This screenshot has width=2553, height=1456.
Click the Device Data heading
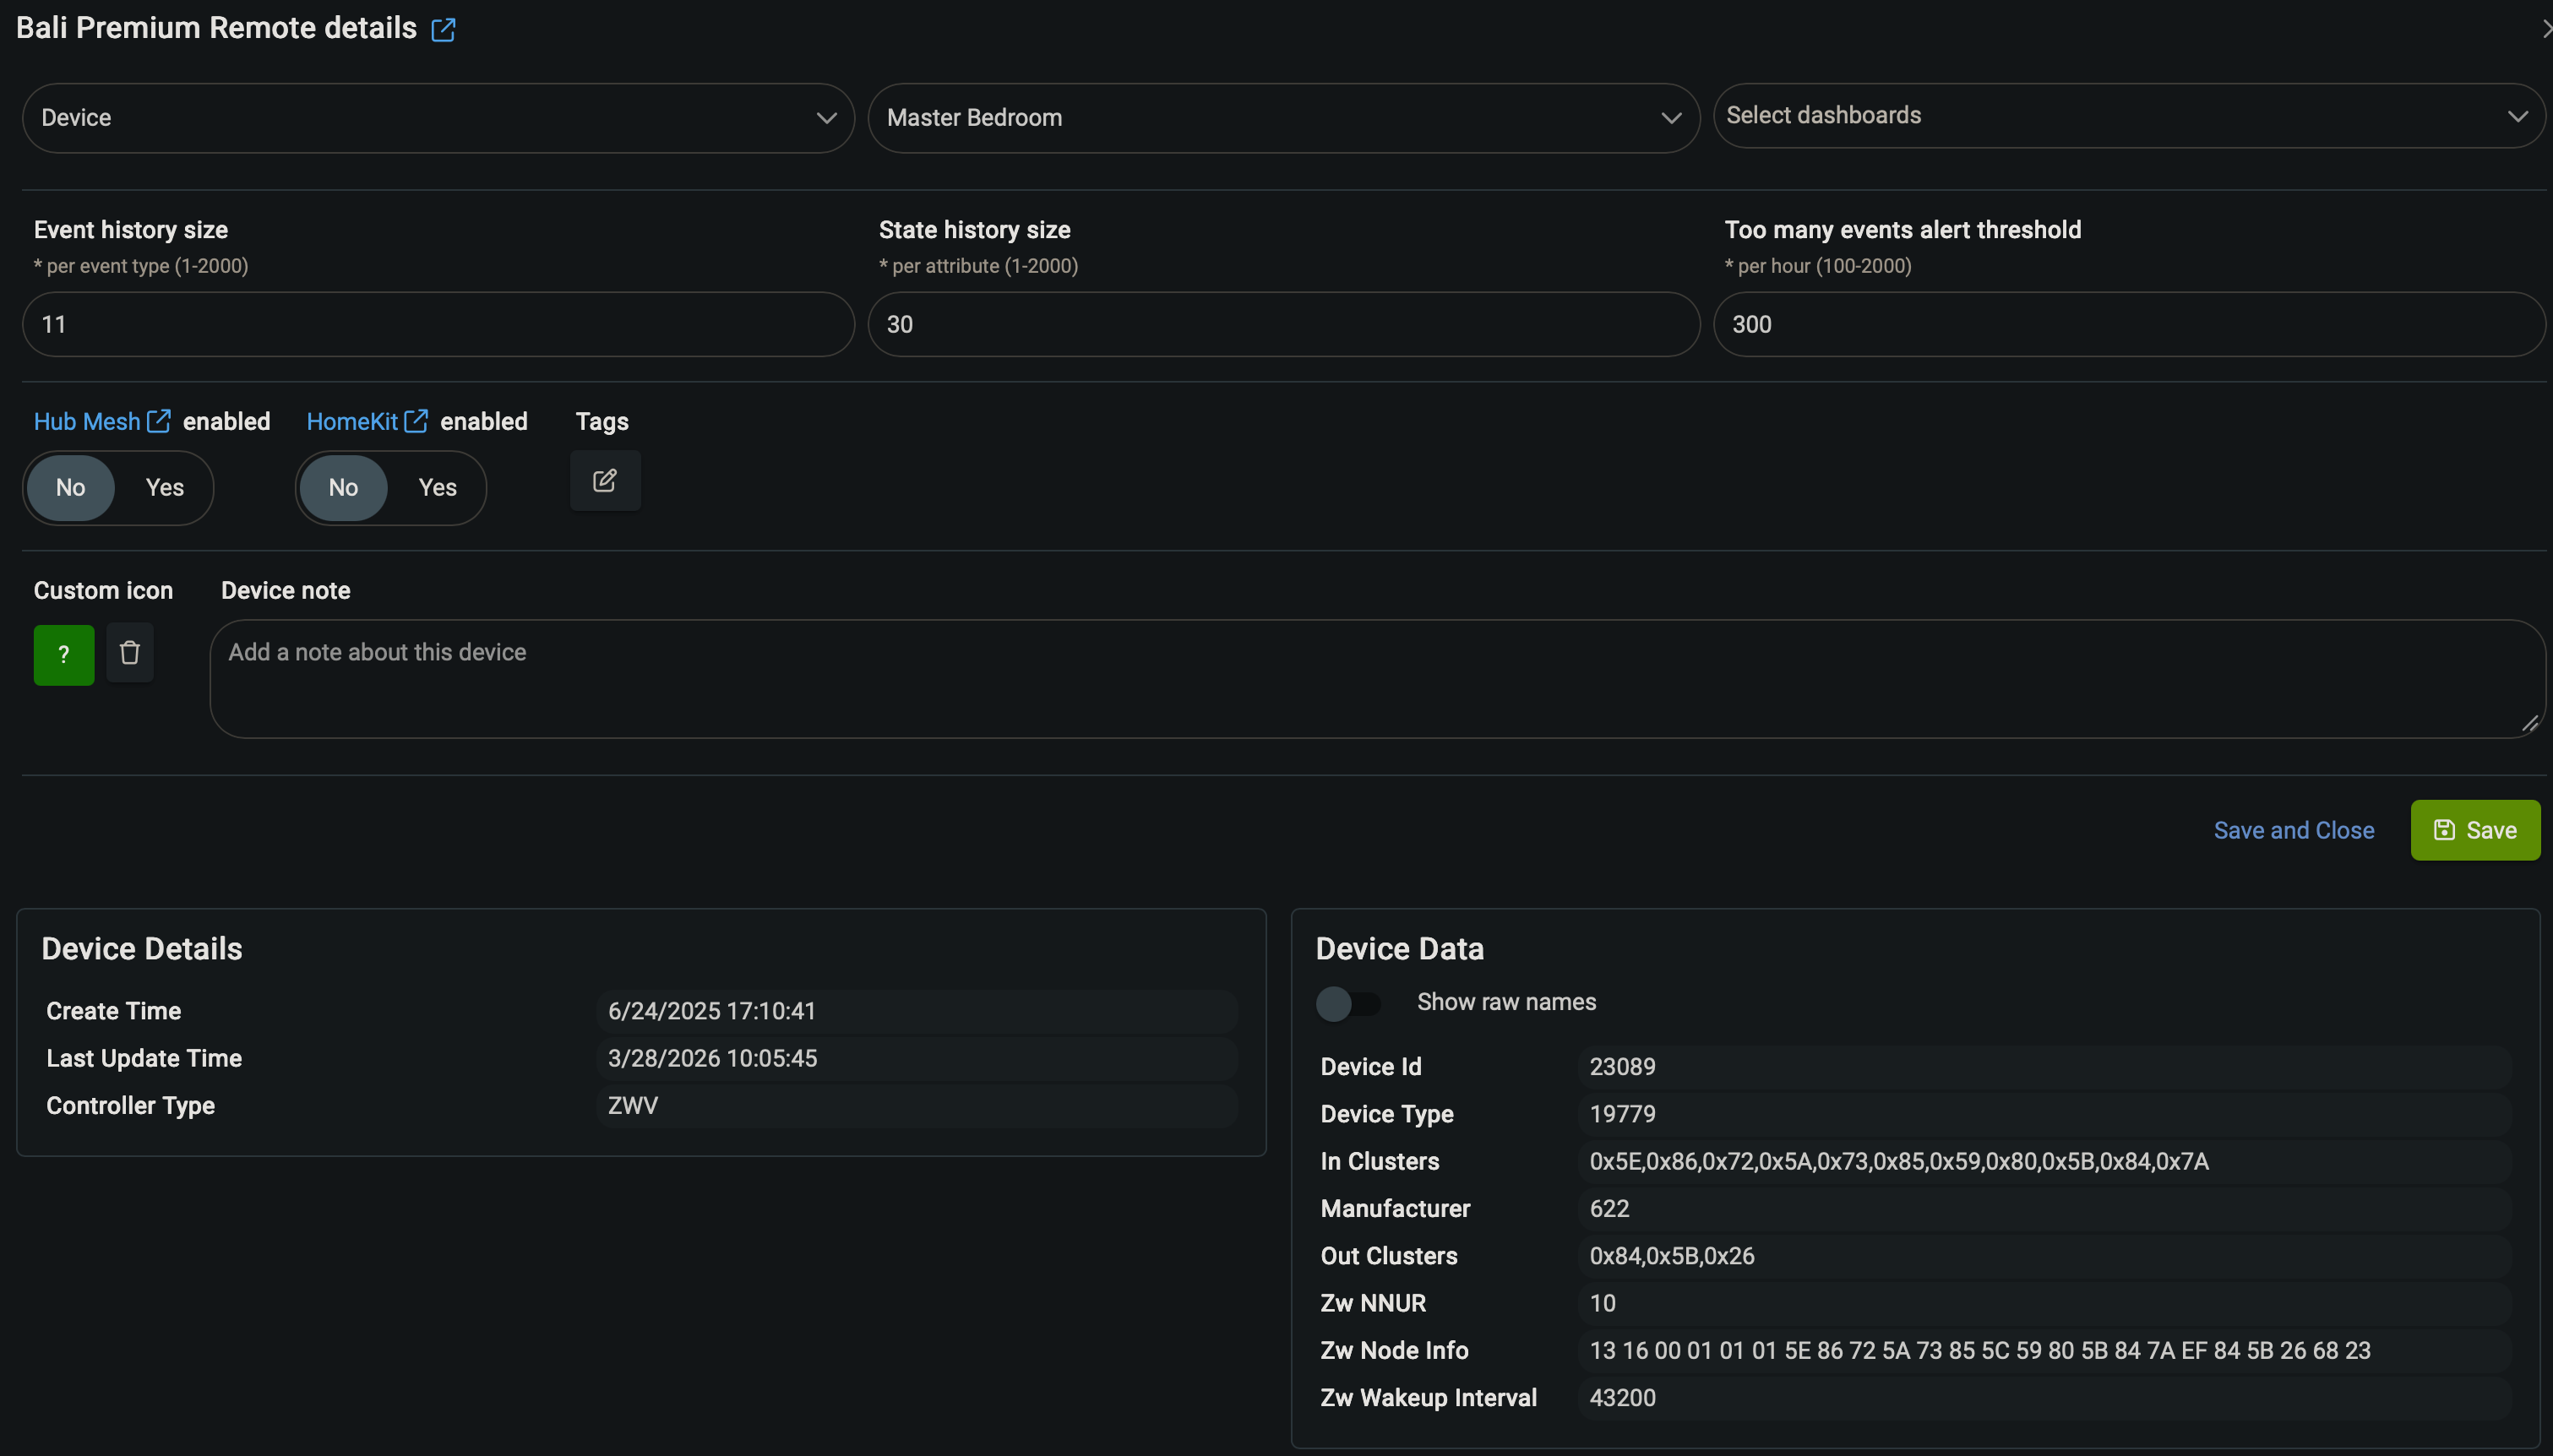coord(1400,949)
